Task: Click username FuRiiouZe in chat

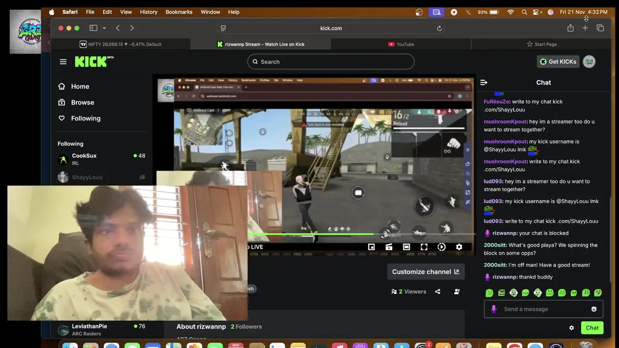Action: (x=497, y=101)
